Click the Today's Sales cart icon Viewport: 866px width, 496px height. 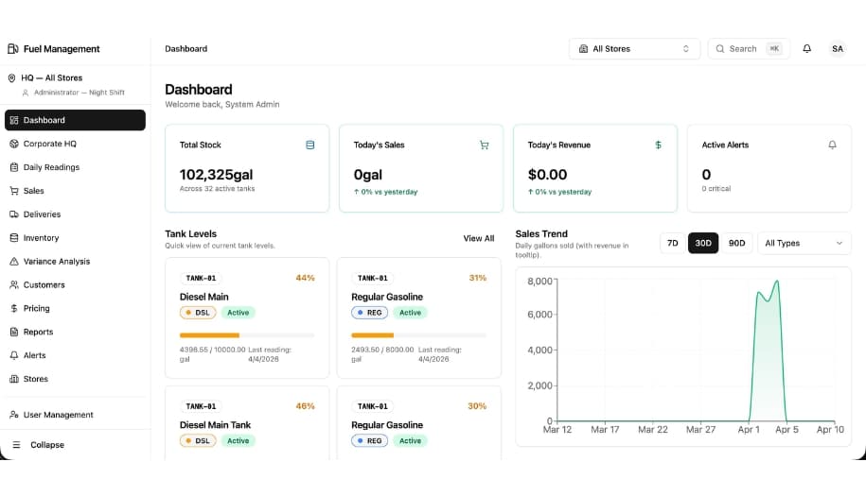click(x=484, y=145)
